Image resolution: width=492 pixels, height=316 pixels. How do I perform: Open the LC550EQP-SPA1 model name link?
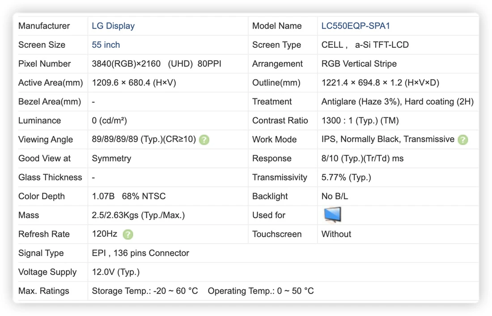356,26
